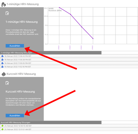Click Auswählen under Kurzzeit HRV-Messung
Viewport: 138px width, 134px height.
click(15, 115)
